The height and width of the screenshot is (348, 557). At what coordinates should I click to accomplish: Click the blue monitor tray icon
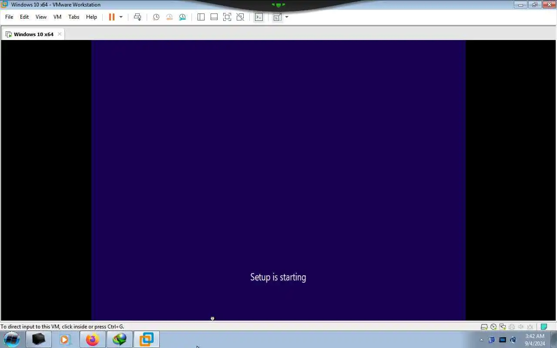[x=502, y=340]
